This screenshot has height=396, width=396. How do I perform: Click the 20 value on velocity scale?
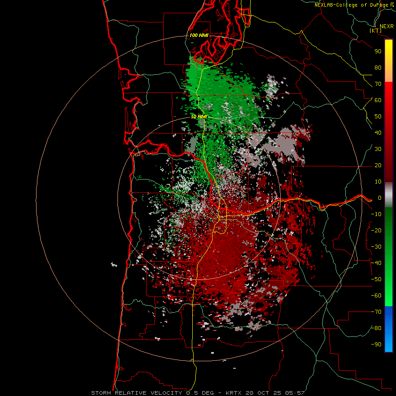(x=378, y=165)
